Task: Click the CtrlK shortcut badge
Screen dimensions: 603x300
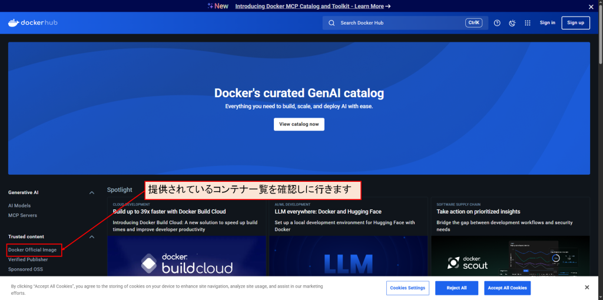Action: (473, 23)
